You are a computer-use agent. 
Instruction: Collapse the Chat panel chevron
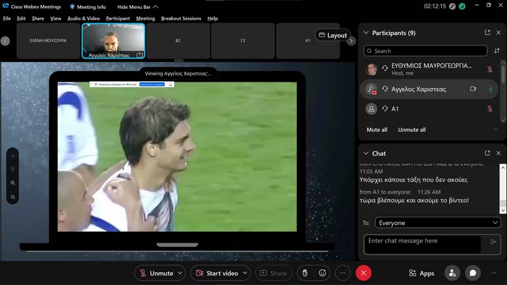point(366,153)
